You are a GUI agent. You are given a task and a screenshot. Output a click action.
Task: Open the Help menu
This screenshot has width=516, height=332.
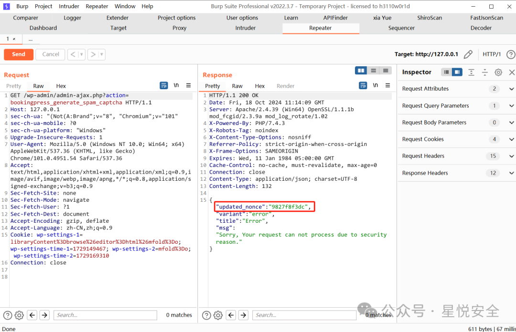pyautogui.click(x=147, y=6)
